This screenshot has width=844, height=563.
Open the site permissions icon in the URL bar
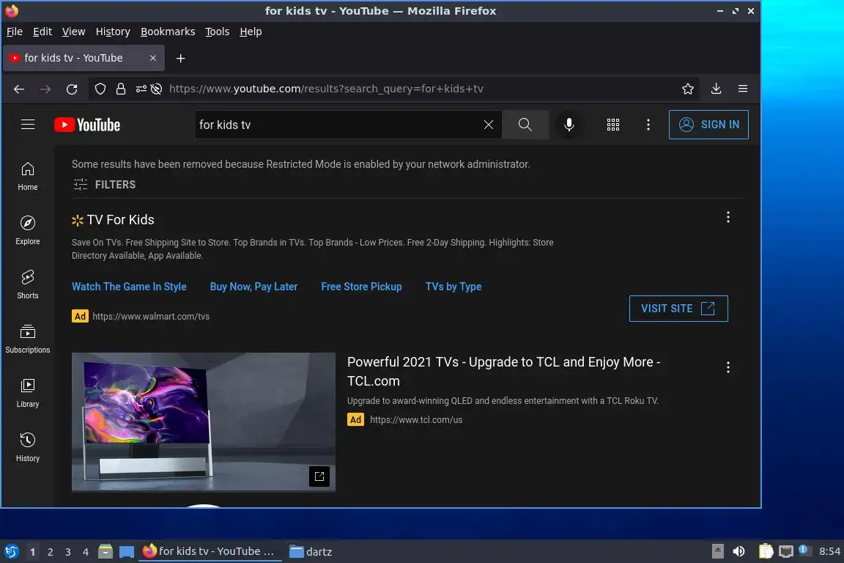[141, 89]
